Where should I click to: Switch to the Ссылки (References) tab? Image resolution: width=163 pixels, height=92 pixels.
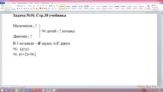click(31, 3)
